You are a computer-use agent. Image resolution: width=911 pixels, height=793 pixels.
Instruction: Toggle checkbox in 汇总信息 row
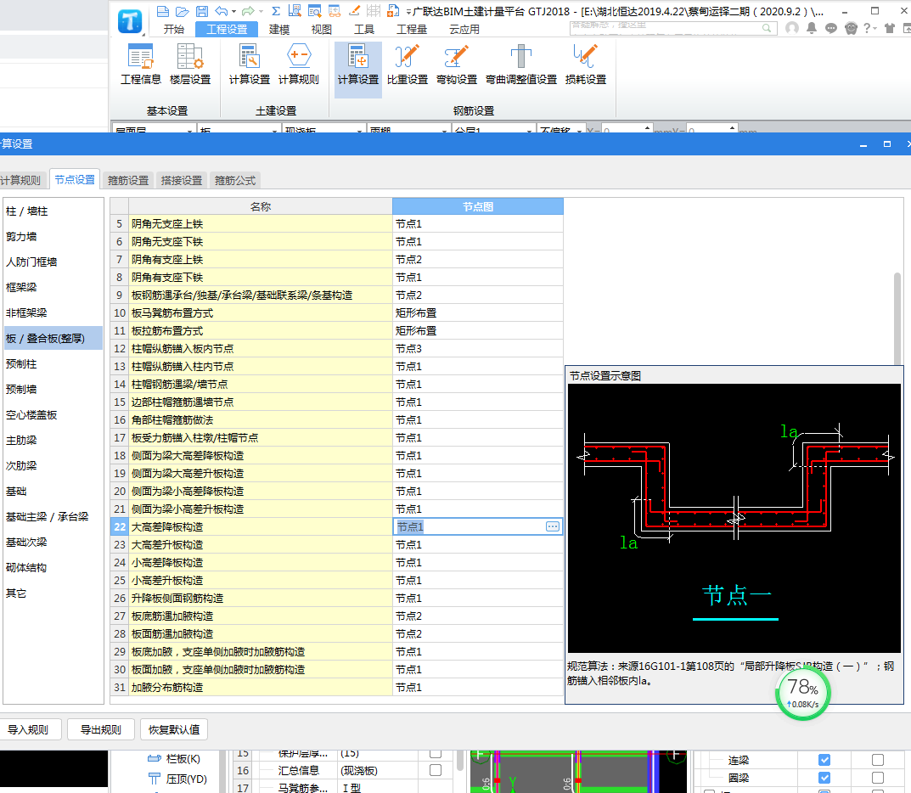pyautogui.click(x=436, y=770)
